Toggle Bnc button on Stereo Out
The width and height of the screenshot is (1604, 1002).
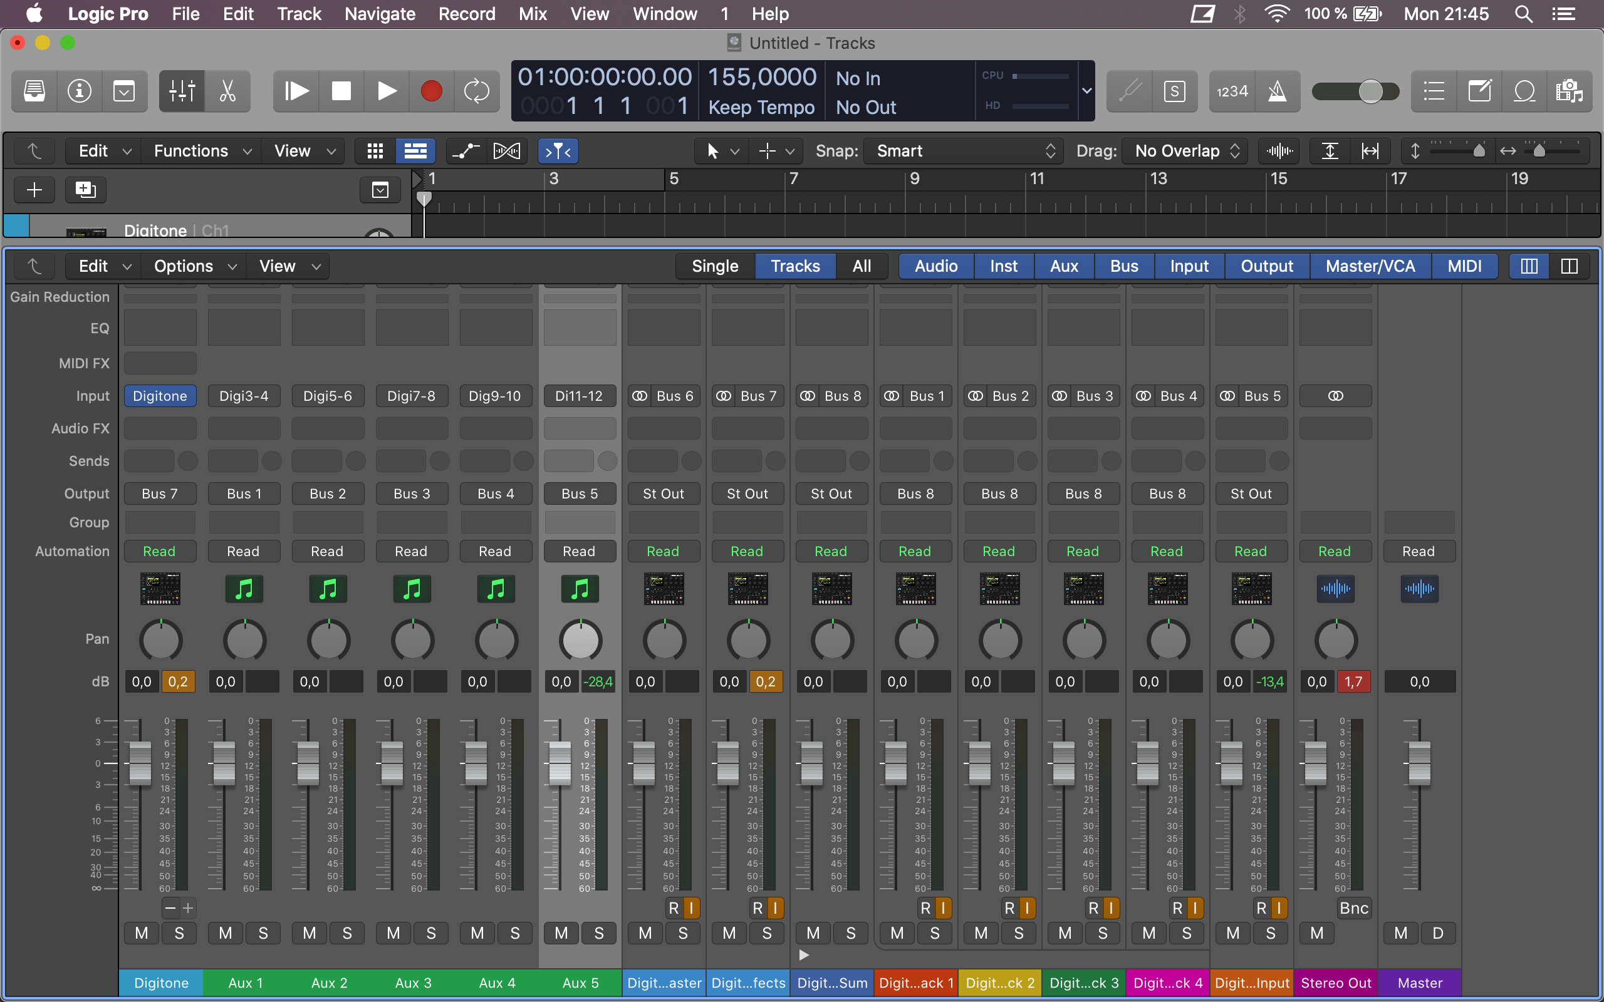click(1353, 908)
